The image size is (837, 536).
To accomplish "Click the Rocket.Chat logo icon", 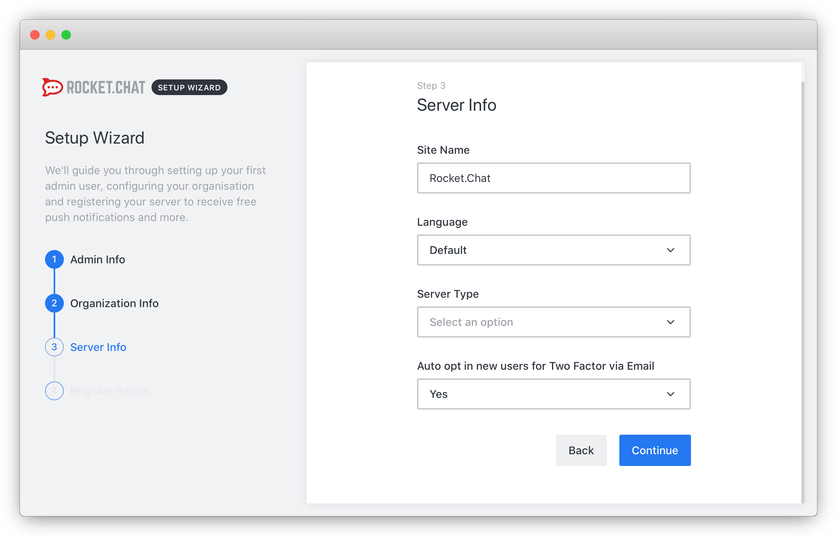I will 52,87.
